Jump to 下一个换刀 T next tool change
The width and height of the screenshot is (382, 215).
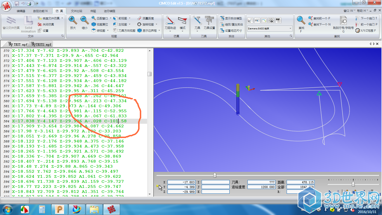366,18
